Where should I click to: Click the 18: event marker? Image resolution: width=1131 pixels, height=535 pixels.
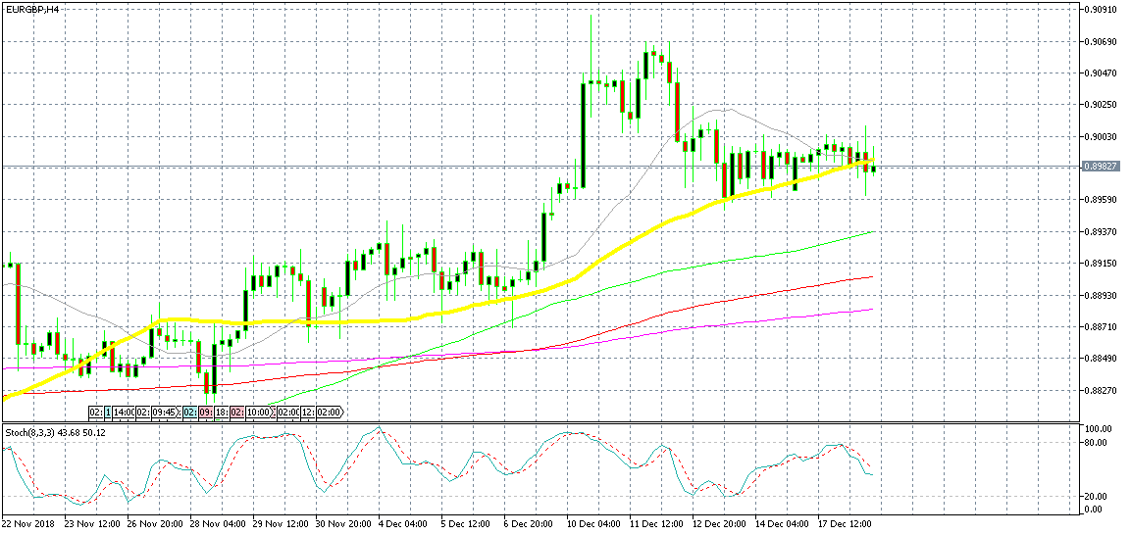click(x=222, y=413)
